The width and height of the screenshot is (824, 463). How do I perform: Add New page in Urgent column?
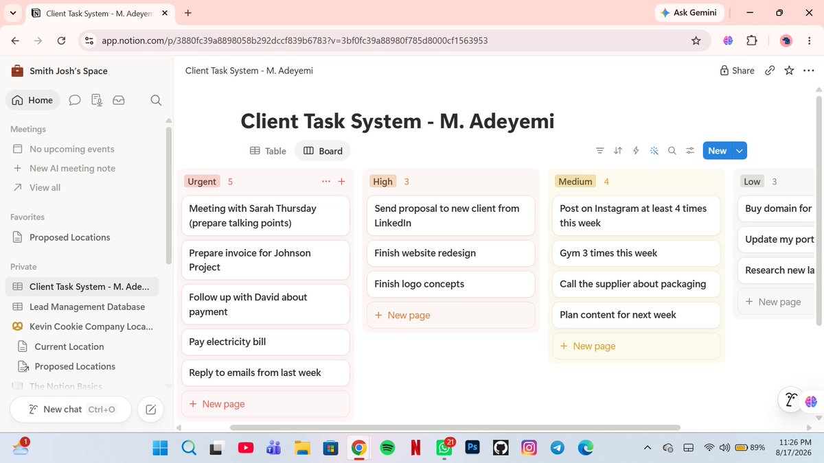click(265, 404)
